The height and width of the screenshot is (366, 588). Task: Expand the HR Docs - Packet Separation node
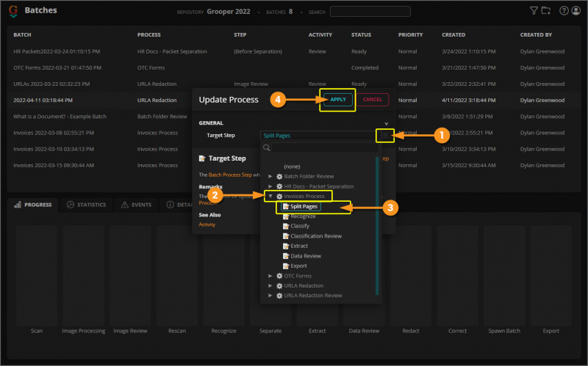[x=270, y=186]
